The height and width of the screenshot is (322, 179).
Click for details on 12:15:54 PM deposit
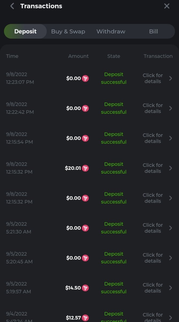[153, 138]
